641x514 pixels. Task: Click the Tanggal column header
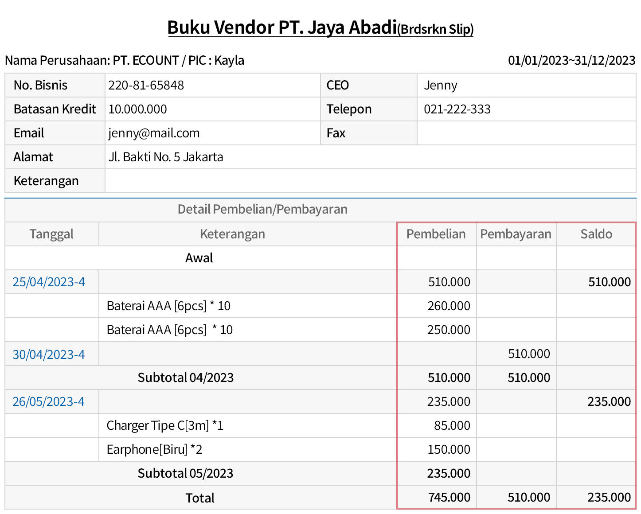[x=51, y=234]
